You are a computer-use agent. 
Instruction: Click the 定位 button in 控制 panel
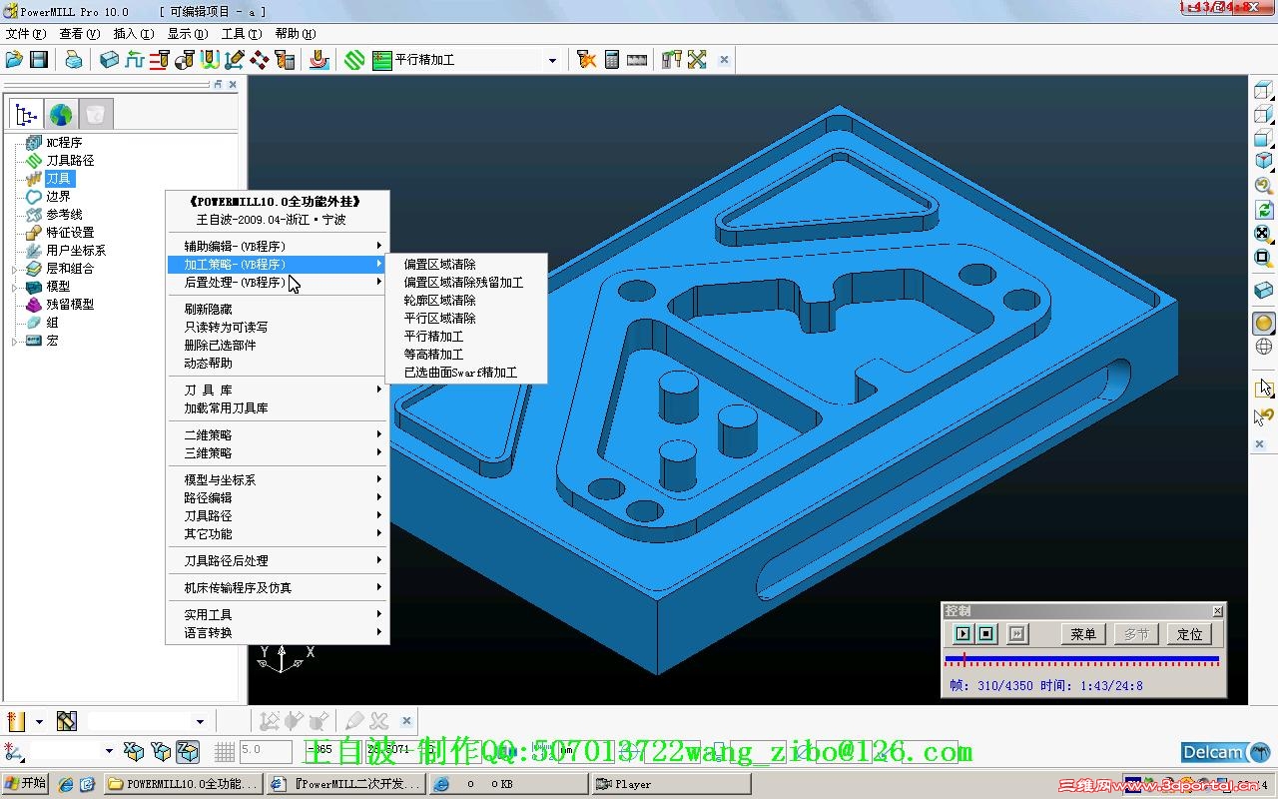(1189, 633)
